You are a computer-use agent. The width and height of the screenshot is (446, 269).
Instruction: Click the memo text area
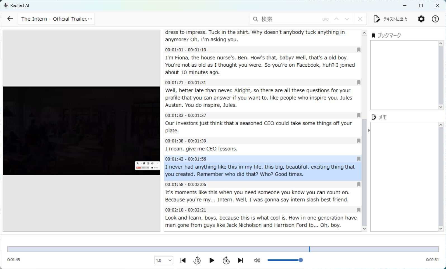[x=404, y=176]
